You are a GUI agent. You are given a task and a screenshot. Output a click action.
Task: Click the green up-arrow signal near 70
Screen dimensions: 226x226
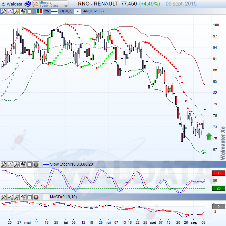(x=209, y=136)
